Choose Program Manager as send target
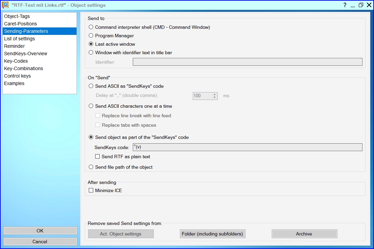 coord(91,36)
